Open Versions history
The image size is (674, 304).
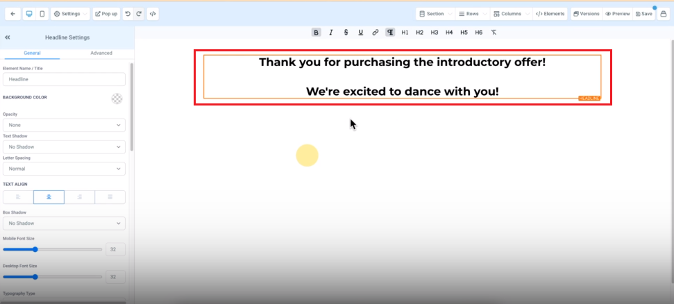pos(587,14)
